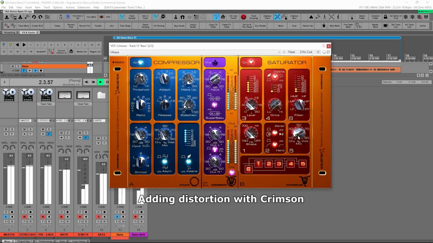Click the 2/4 in 2 out routing button
Viewport: 433px width, 243px height.
pyautogui.click(x=306, y=52)
